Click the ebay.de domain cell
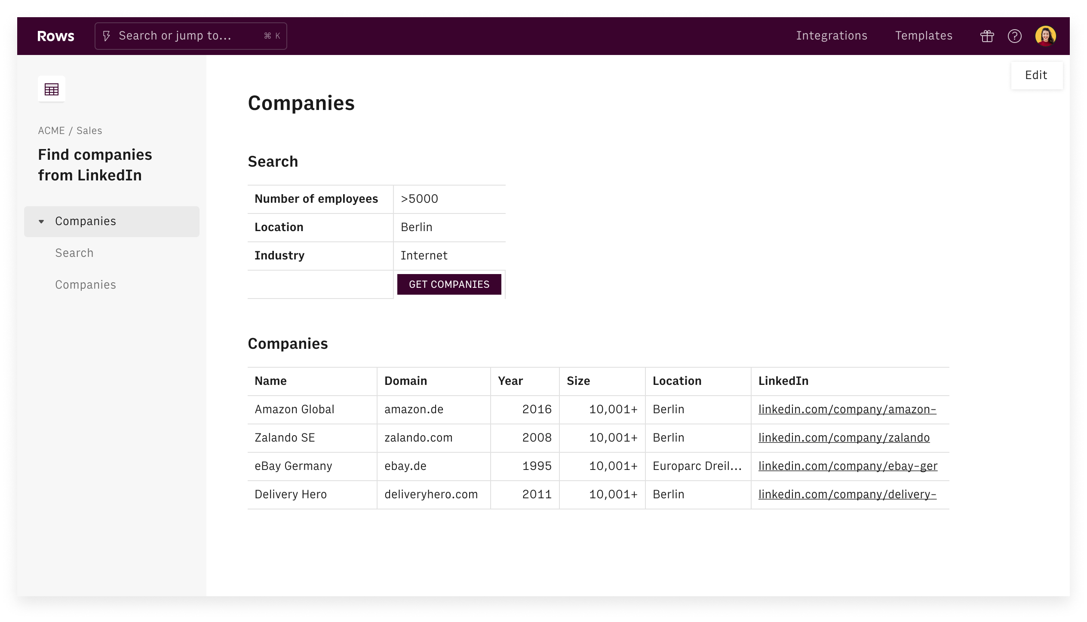 pyautogui.click(x=433, y=466)
